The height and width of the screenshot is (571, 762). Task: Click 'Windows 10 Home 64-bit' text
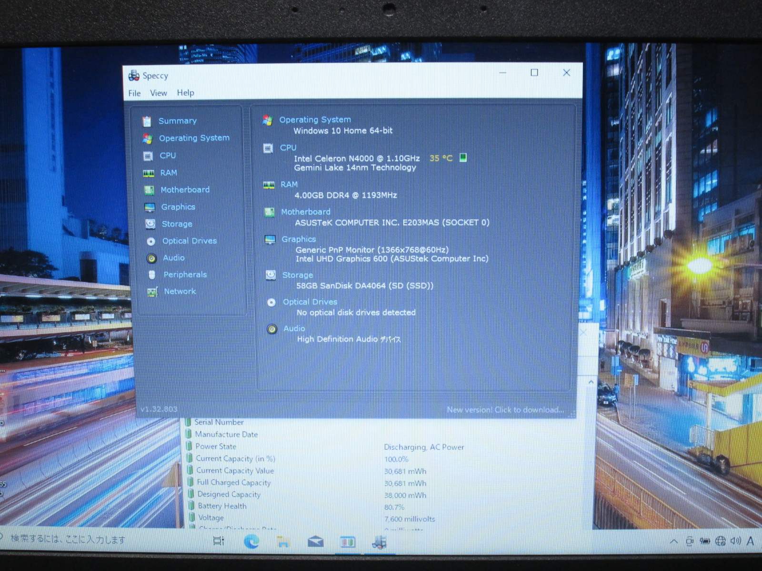tap(343, 130)
